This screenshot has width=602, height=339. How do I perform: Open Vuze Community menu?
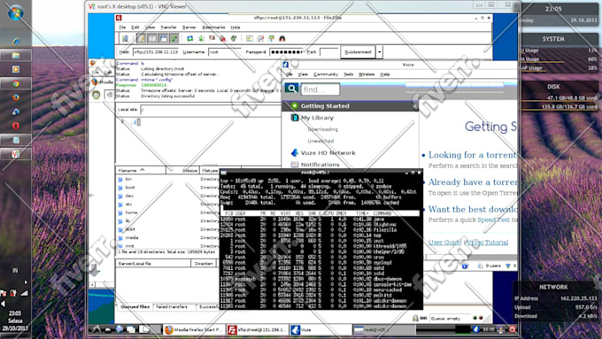pyautogui.click(x=326, y=74)
